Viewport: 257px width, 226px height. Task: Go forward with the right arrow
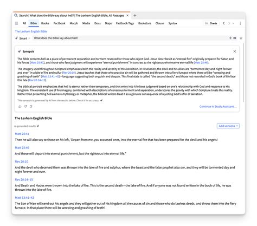click(x=229, y=23)
